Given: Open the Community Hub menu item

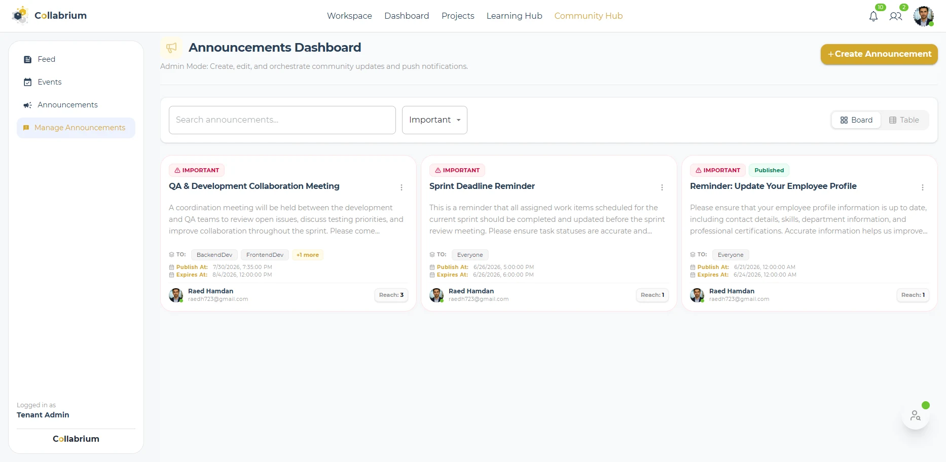Looking at the screenshot, I should [x=589, y=16].
